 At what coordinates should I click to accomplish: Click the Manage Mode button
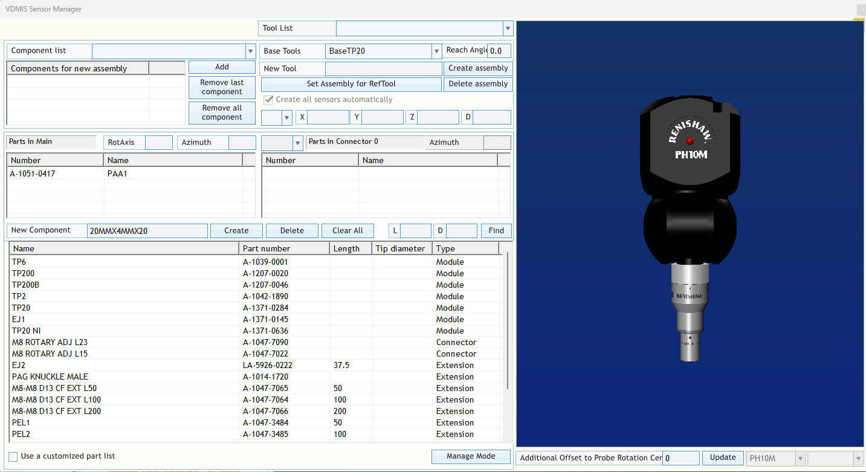coord(471,457)
